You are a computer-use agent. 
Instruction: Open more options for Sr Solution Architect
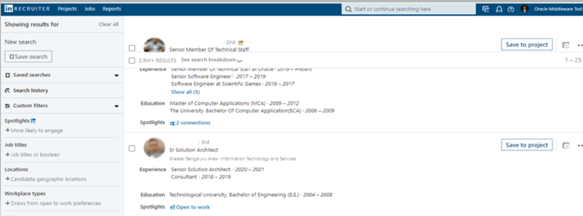(x=580, y=145)
